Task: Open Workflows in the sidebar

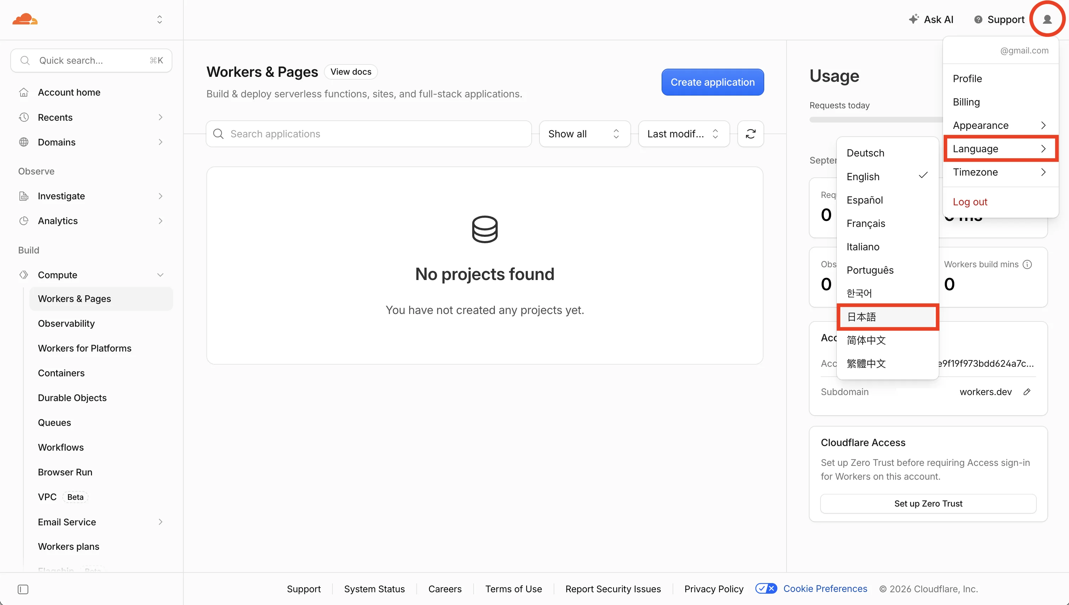Action: pyautogui.click(x=61, y=447)
